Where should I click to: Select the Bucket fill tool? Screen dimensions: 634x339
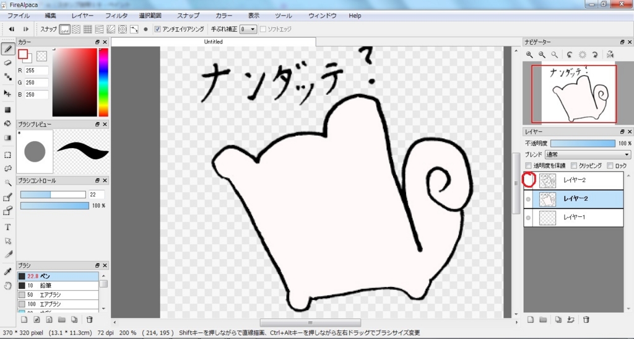tap(7, 124)
